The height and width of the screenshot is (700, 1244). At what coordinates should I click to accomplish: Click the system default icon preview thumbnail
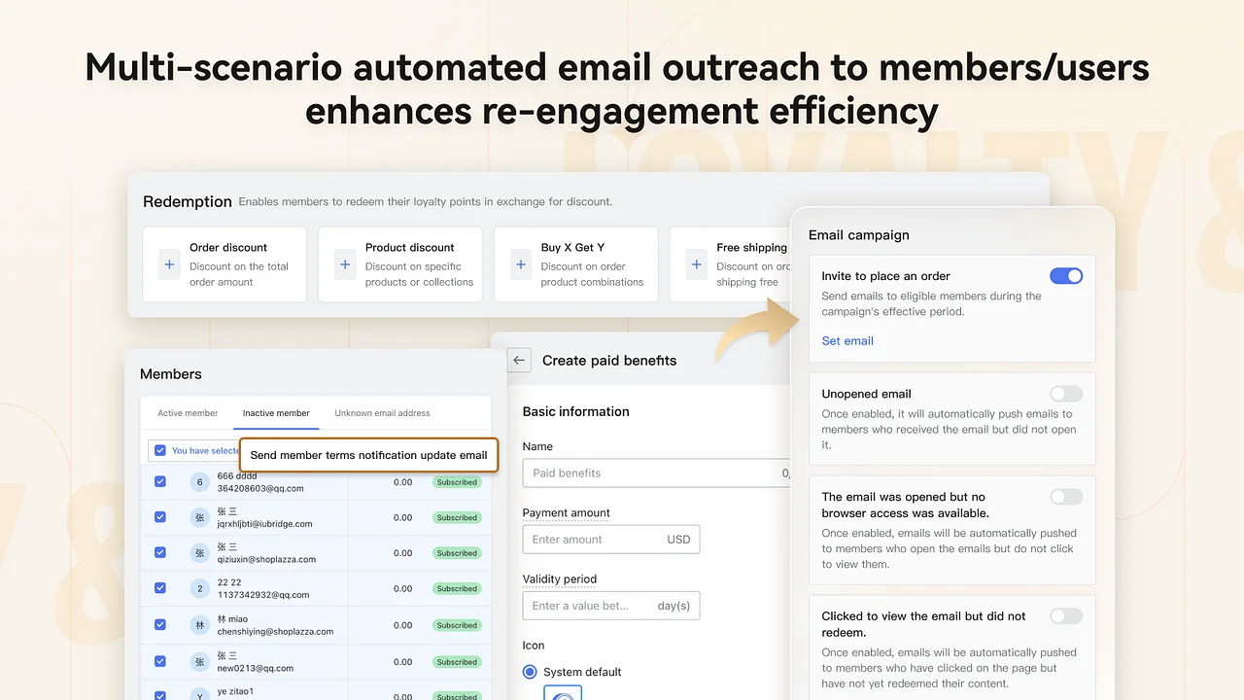tap(562, 693)
